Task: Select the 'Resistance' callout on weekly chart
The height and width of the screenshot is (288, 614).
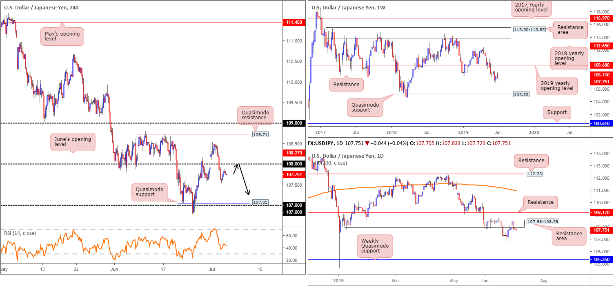Action: click(346, 85)
